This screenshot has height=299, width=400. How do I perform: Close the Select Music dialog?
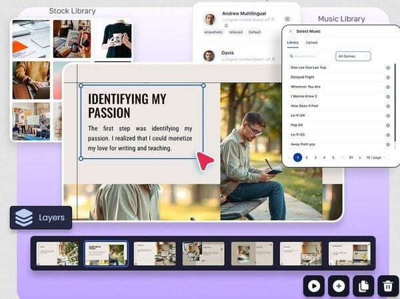290,31
